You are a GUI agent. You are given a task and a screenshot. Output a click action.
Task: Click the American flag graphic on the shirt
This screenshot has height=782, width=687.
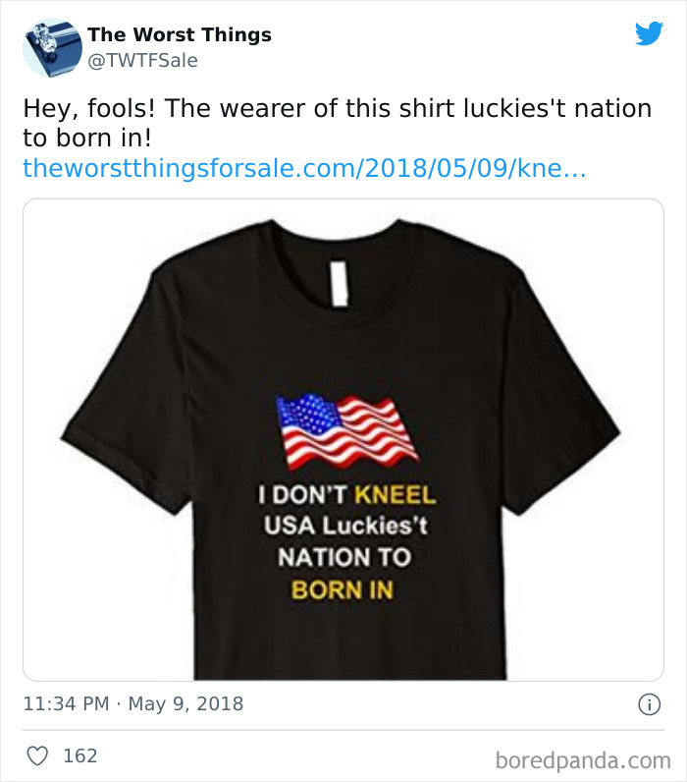point(346,430)
